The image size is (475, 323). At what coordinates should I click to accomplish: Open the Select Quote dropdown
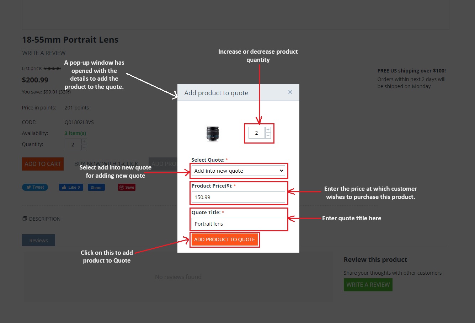pyautogui.click(x=238, y=171)
